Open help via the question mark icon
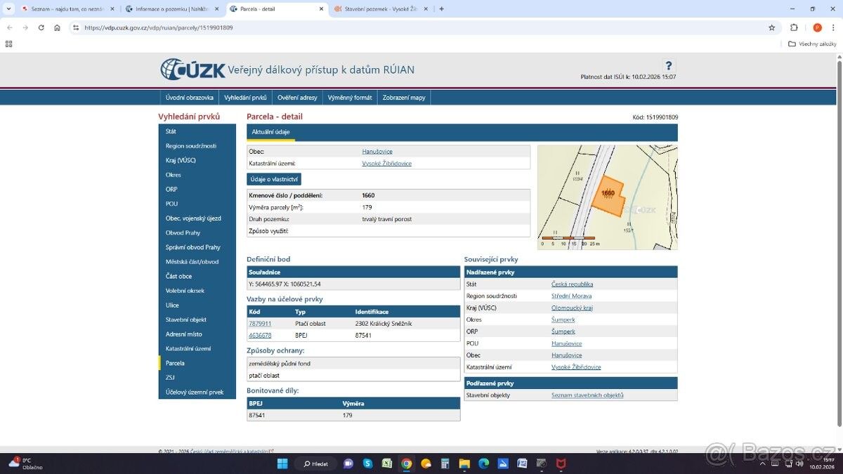Viewport: 843px width, 474px height. [668, 65]
